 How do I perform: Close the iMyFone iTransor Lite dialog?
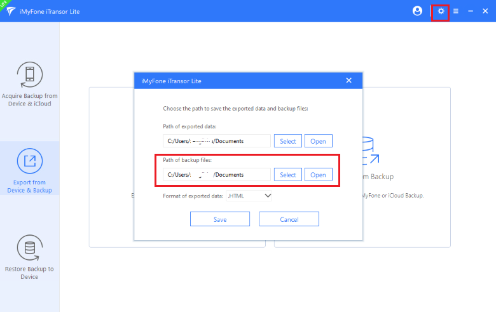click(348, 81)
